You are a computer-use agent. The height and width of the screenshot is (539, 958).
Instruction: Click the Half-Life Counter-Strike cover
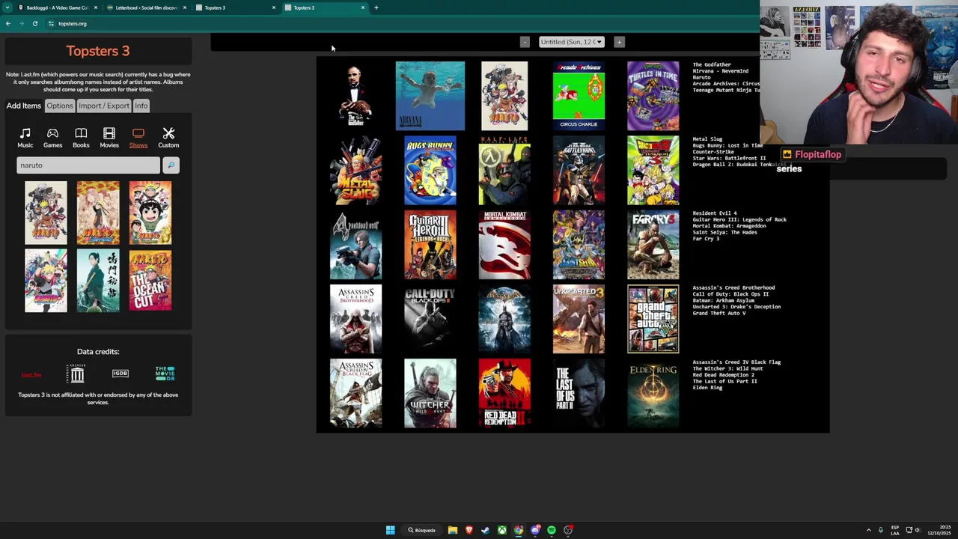tap(504, 170)
